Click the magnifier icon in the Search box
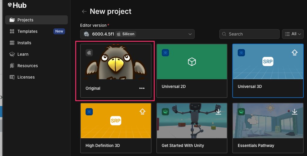Viewport: 307px width, 156px height. 224,34
